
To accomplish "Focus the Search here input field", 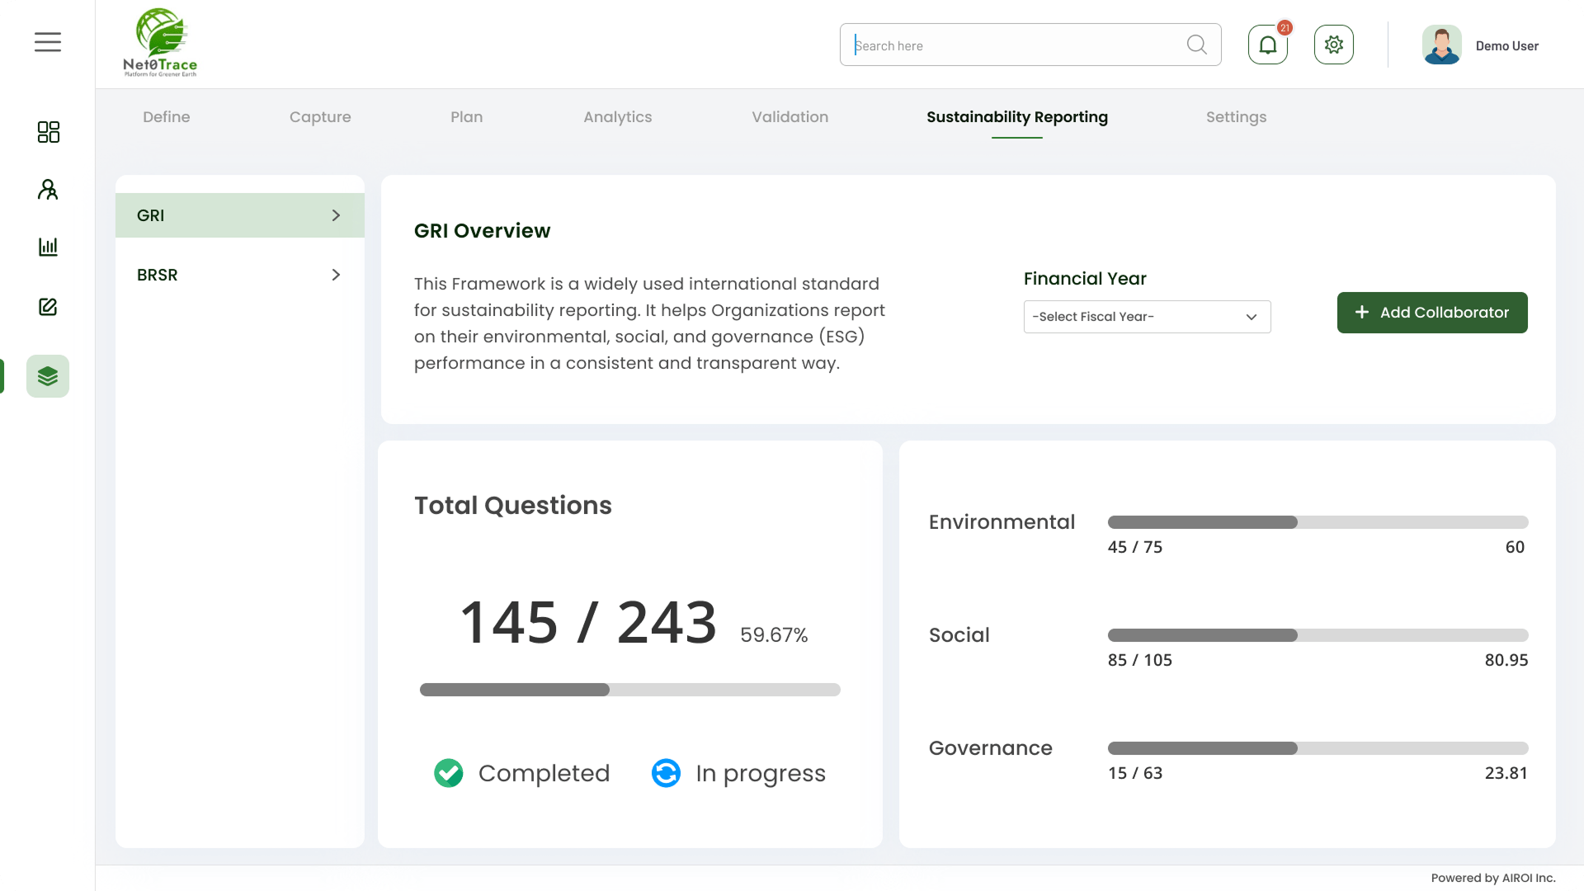I will [1030, 45].
